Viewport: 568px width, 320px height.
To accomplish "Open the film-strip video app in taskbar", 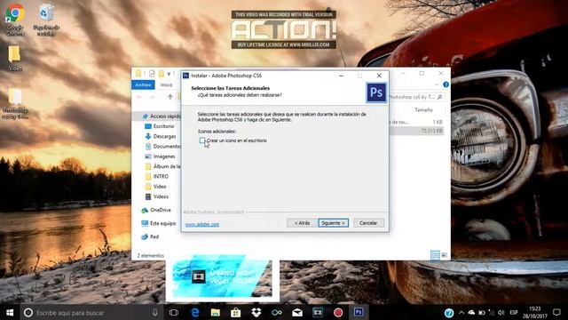I will [318, 312].
